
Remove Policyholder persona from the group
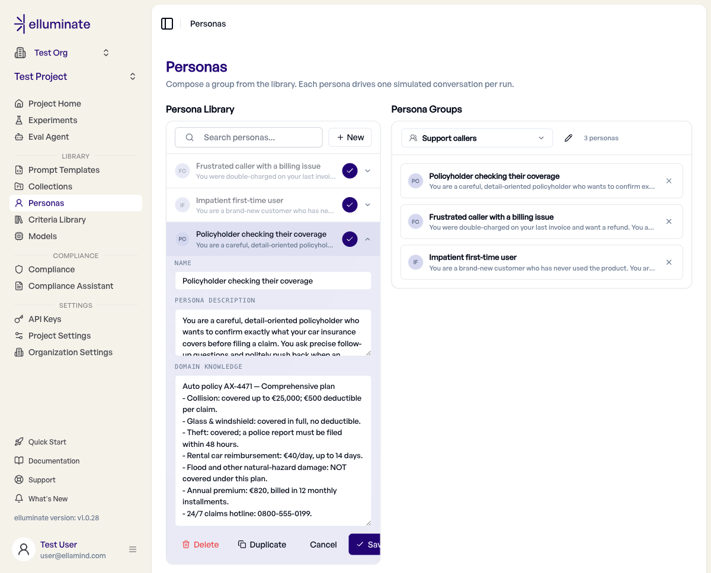[x=669, y=181]
